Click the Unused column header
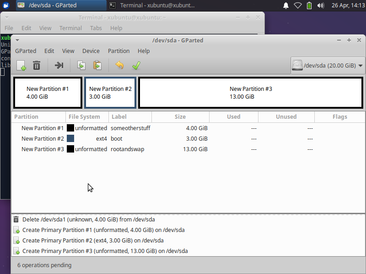This screenshot has height=274, width=366. [x=286, y=117]
